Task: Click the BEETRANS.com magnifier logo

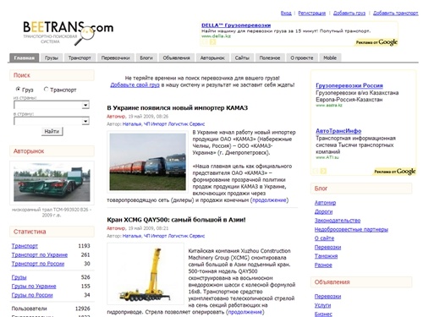Action: 69,33
